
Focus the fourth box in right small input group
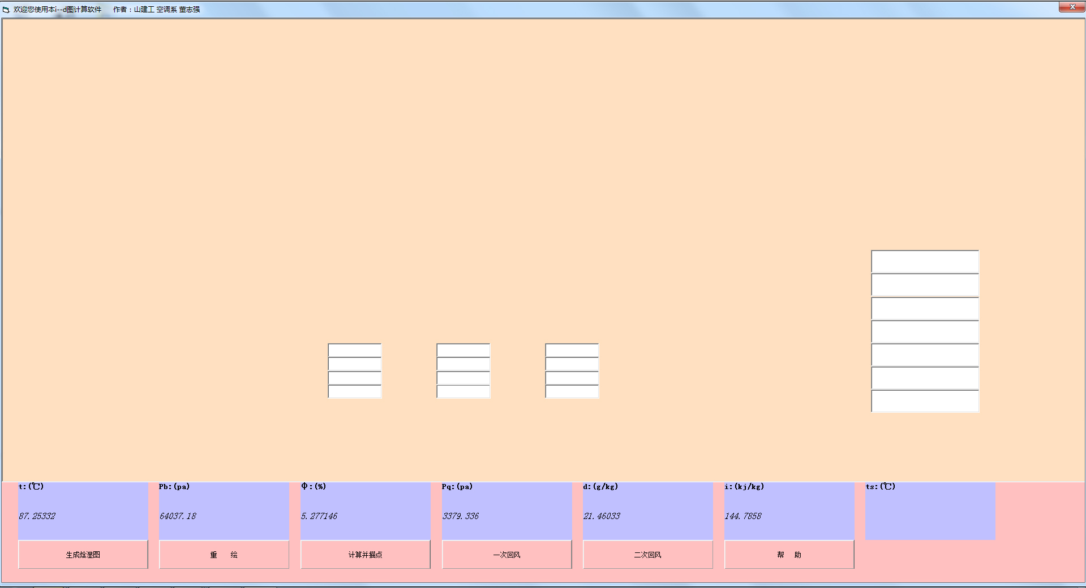click(x=572, y=392)
